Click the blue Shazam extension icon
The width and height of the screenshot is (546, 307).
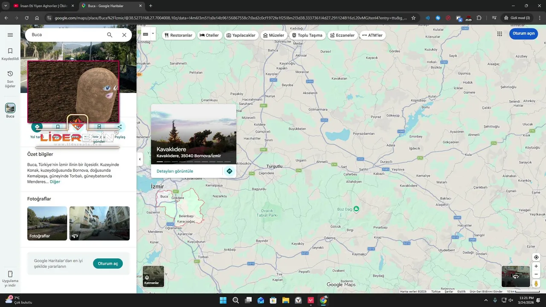click(438, 18)
